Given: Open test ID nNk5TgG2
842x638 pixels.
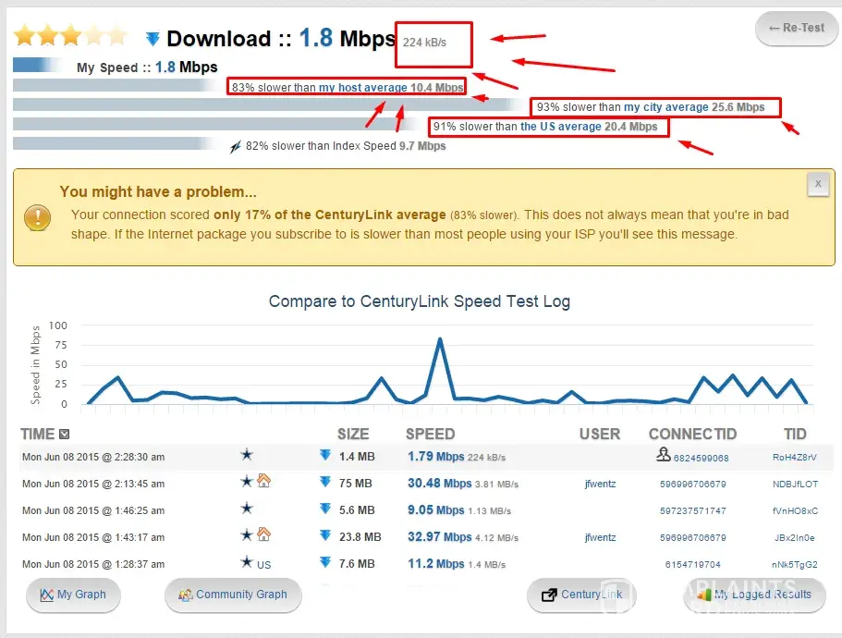Looking at the screenshot, I should pyautogui.click(x=795, y=564).
